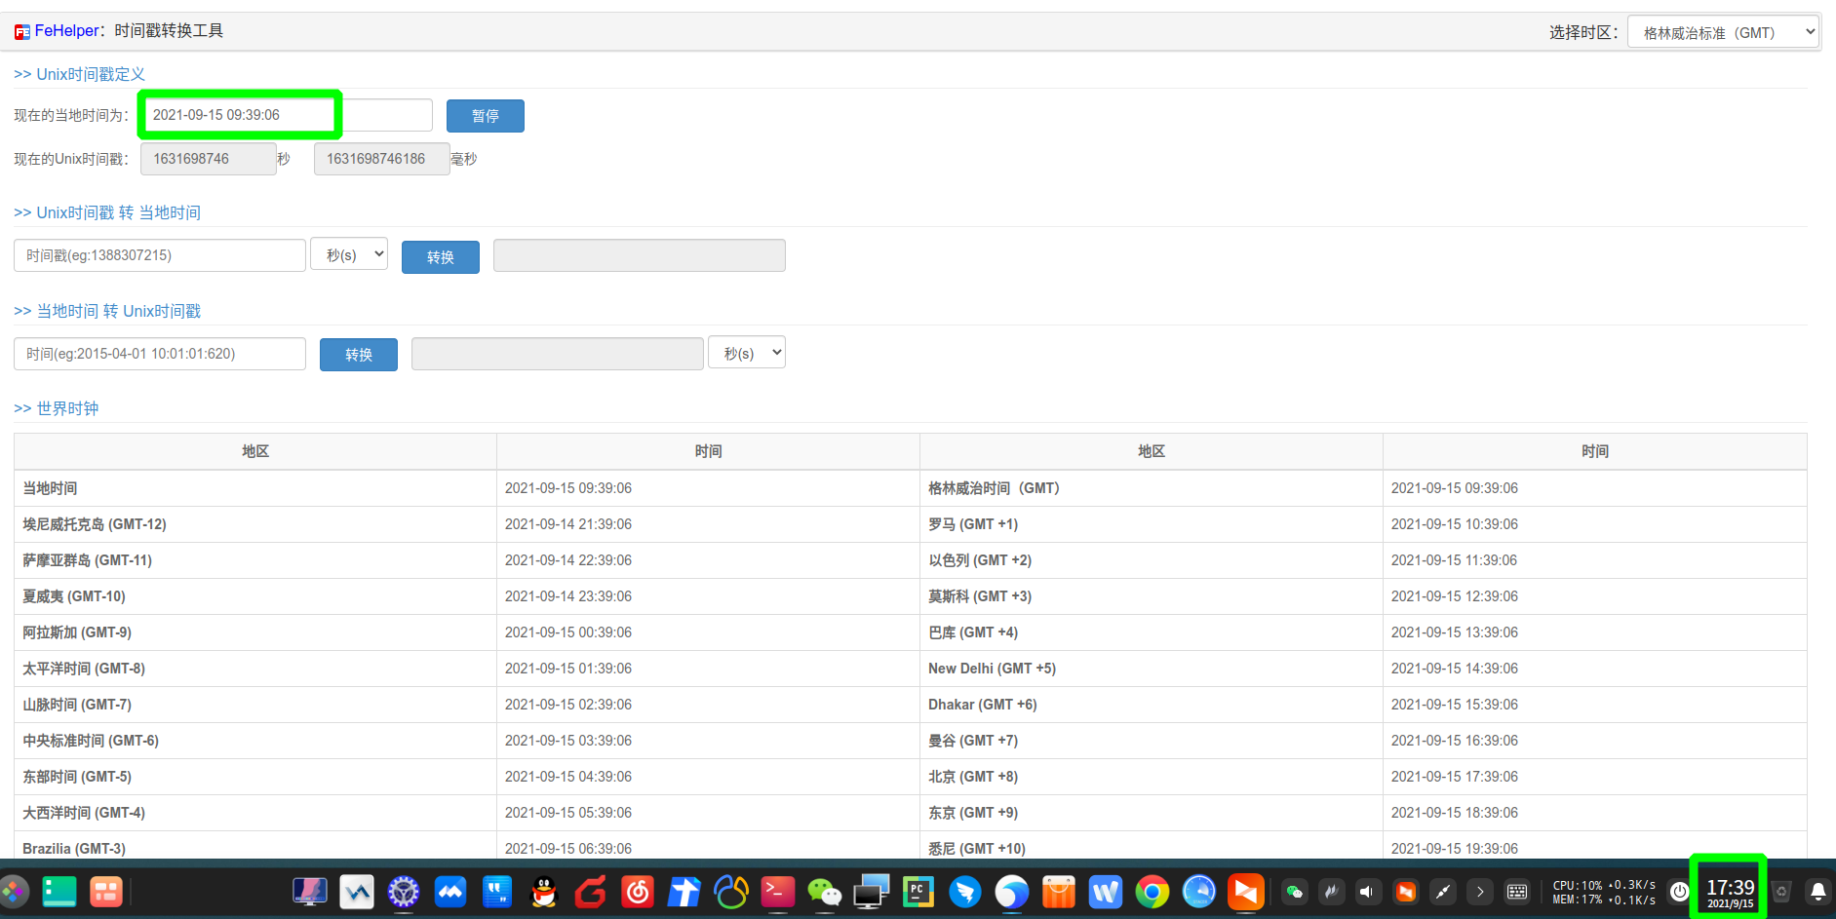Click the current local time field
Viewport: 1836px width, 919px height.
[287, 115]
